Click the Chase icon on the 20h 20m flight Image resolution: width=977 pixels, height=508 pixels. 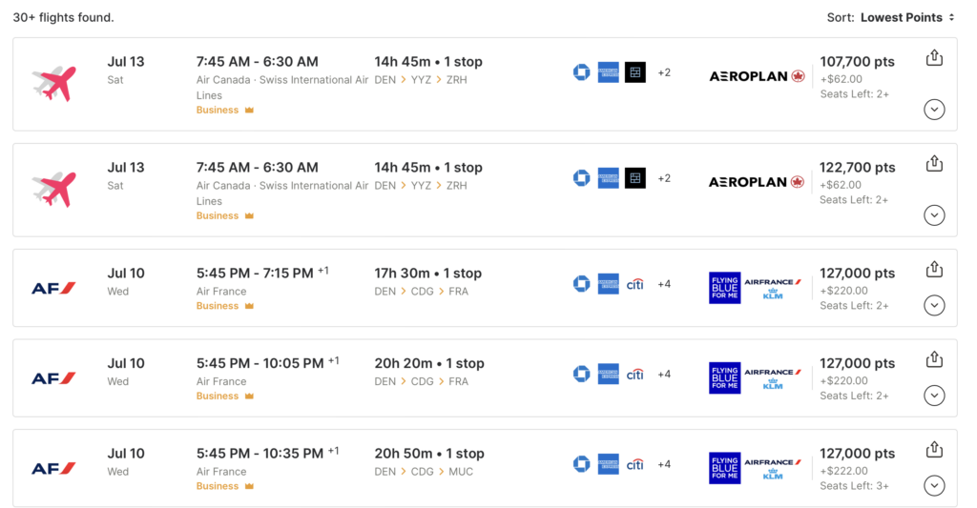pyautogui.click(x=581, y=374)
